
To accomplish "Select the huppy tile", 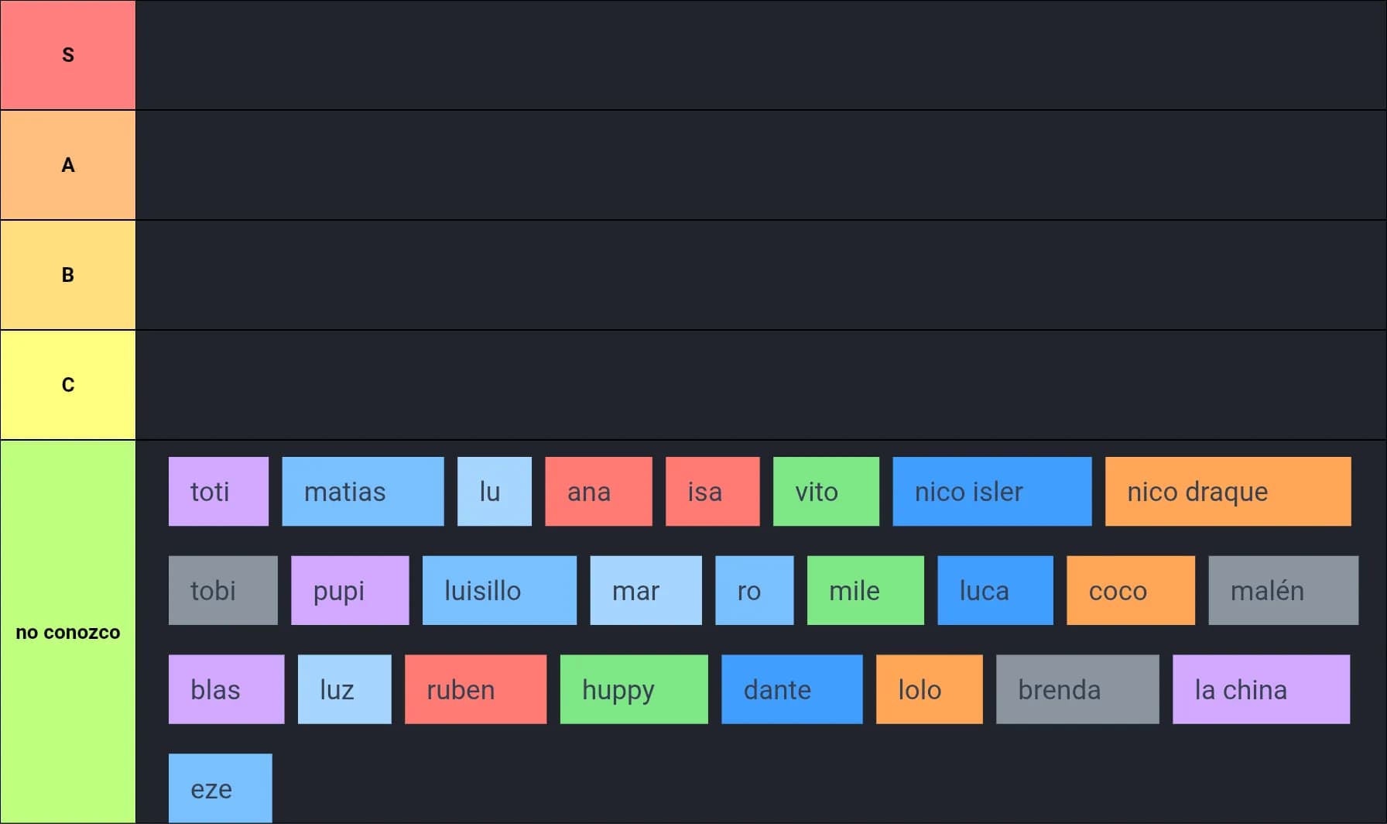I will click(634, 689).
